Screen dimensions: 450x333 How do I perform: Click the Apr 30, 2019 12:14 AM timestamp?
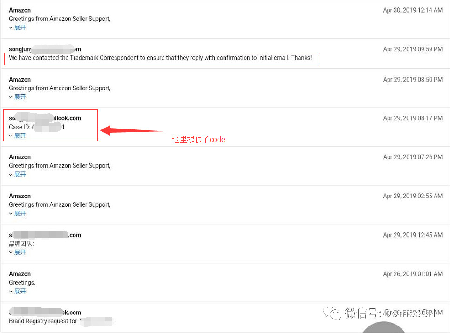(x=412, y=10)
